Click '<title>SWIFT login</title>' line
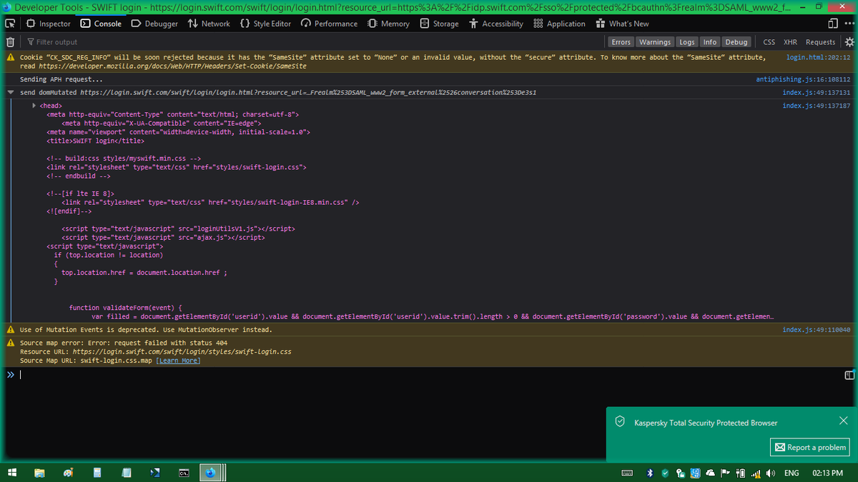The width and height of the screenshot is (858, 482). [x=95, y=141]
